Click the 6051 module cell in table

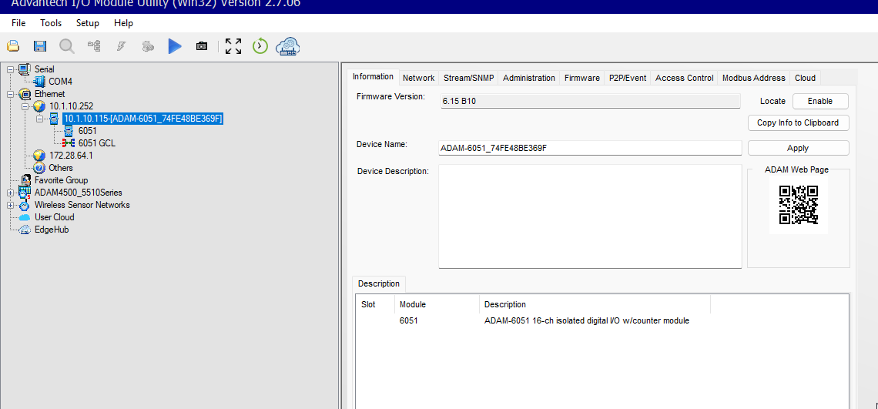point(408,321)
